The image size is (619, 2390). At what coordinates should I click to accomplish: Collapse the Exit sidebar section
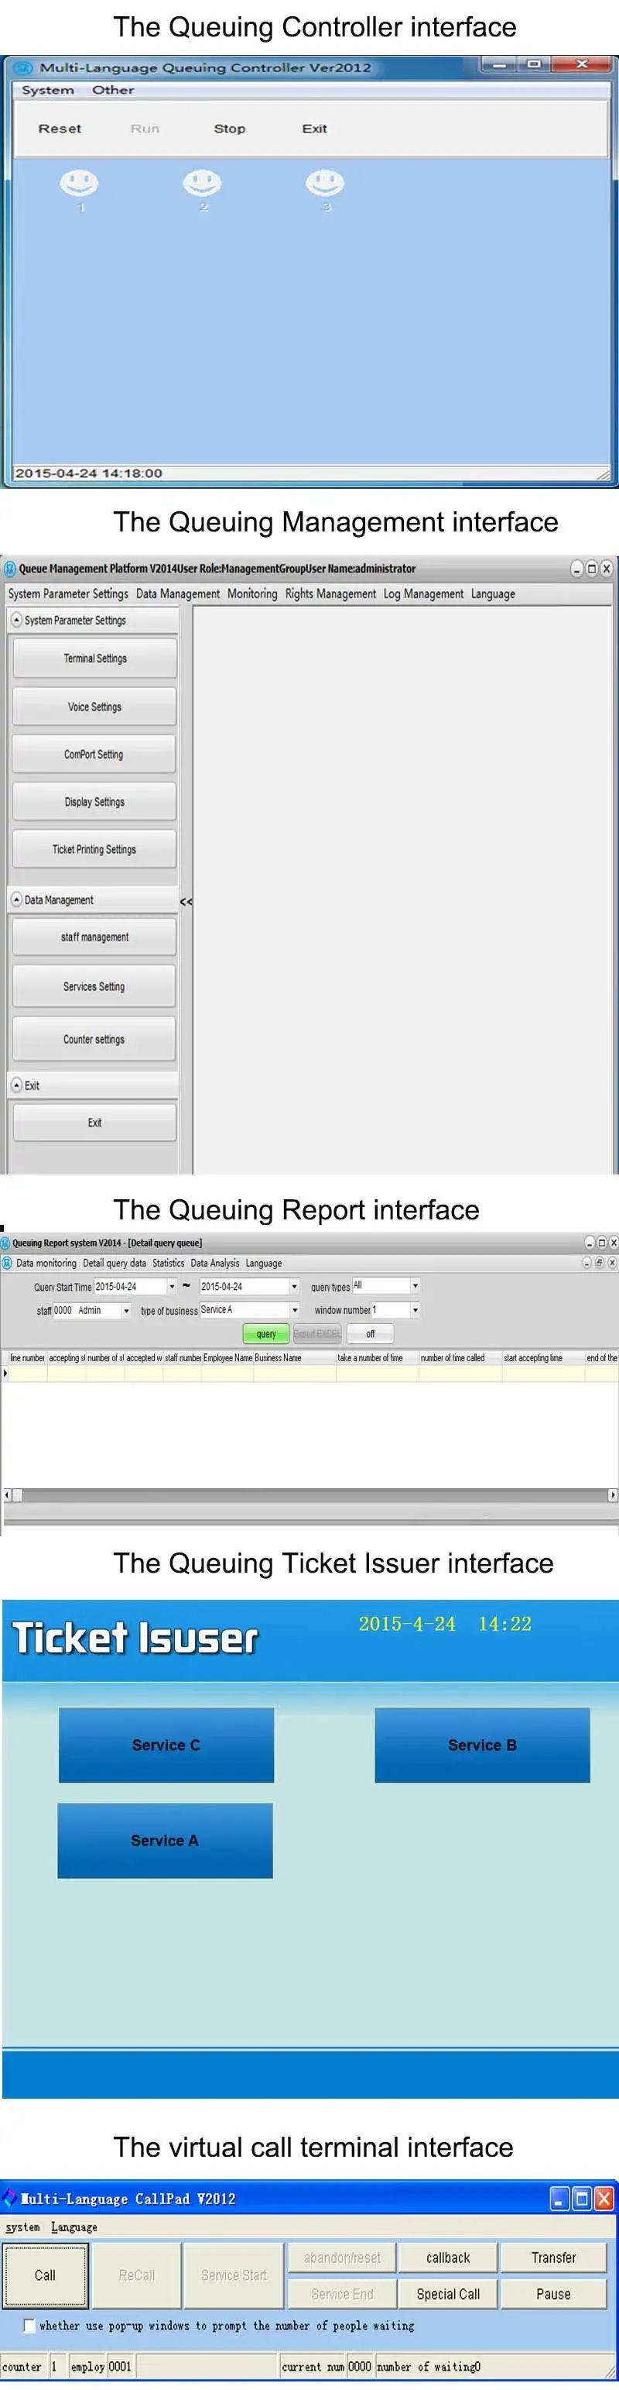[x=15, y=1085]
